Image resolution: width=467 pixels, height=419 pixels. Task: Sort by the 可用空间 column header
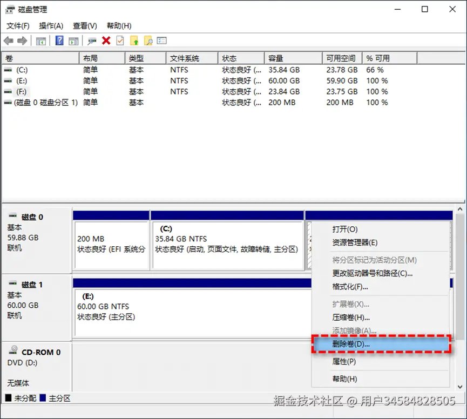(x=342, y=58)
